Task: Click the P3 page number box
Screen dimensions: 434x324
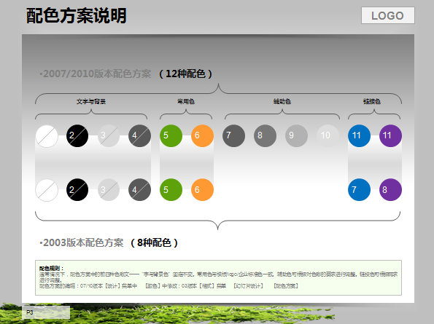Action: click(46, 312)
